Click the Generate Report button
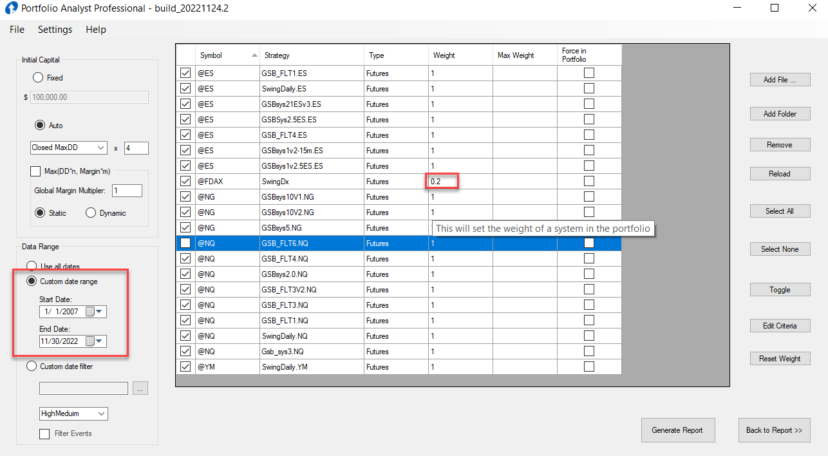 (x=677, y=430)
